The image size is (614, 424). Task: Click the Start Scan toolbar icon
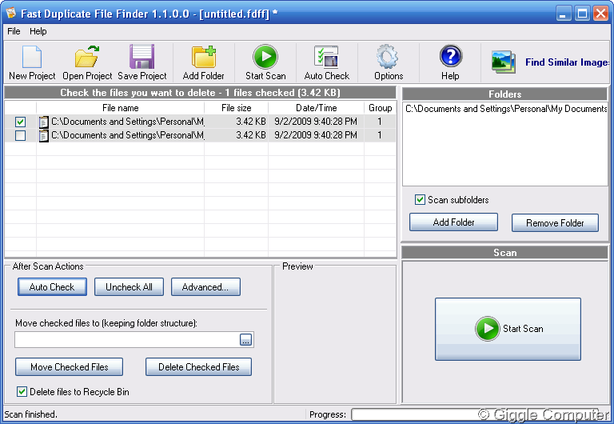coord(265,57)
